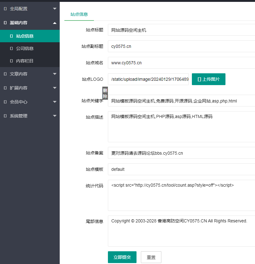Click the 重置 reset button
The image size is (255, 264).
(x=151, y=257)
